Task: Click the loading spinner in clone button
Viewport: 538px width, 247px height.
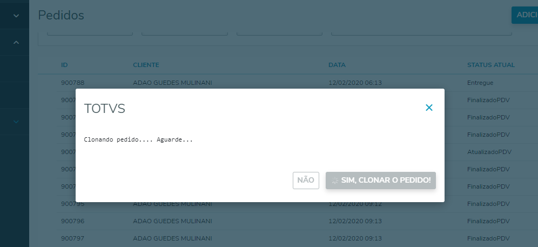Action: (335, 181)
